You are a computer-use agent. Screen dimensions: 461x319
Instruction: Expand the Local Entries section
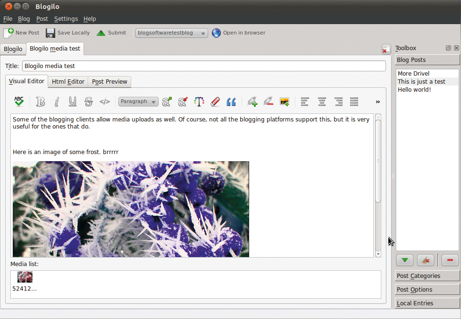pos(427,303)
